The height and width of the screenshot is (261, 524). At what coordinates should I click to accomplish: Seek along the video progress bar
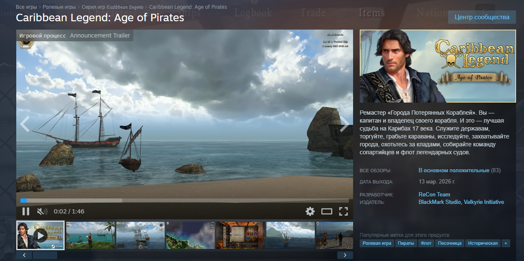pos(185,201)
